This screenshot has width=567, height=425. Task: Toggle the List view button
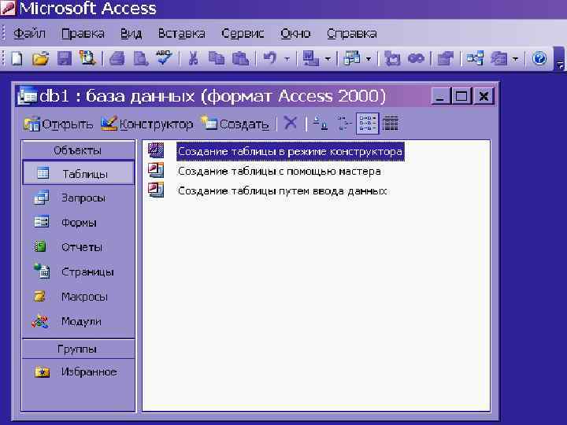(368, 124)
